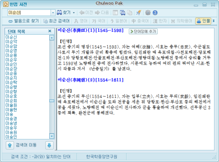
Task: Move to next search word with down arrow
Action: [49, 145]
